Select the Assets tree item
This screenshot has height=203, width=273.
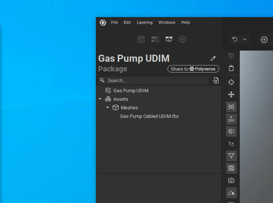(121, 99)
